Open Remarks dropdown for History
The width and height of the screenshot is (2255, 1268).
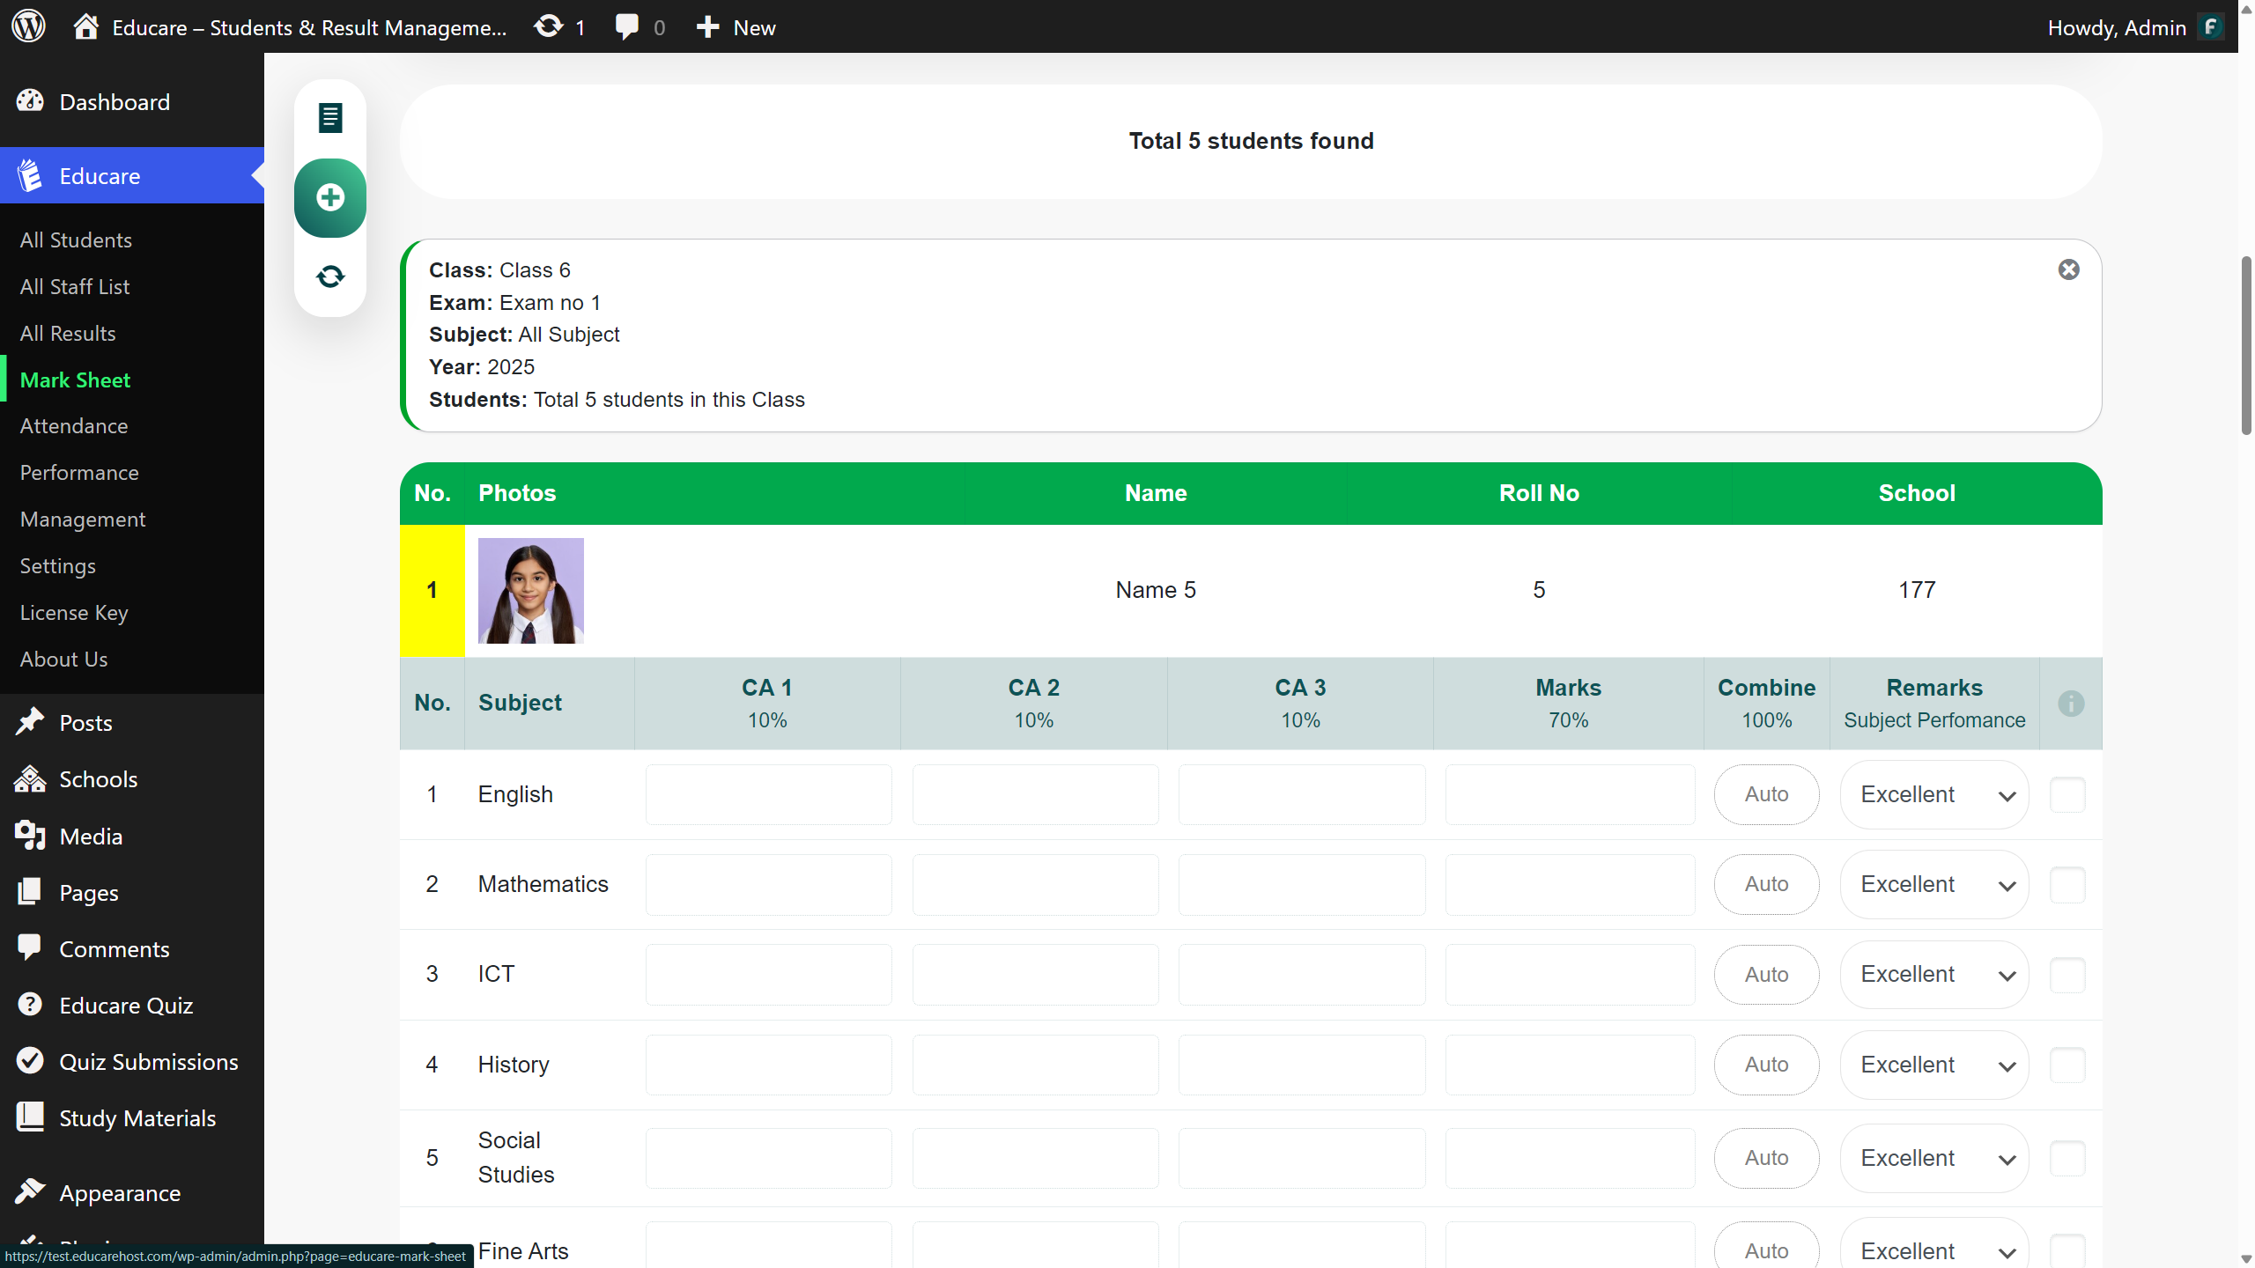point(1934,1065)
